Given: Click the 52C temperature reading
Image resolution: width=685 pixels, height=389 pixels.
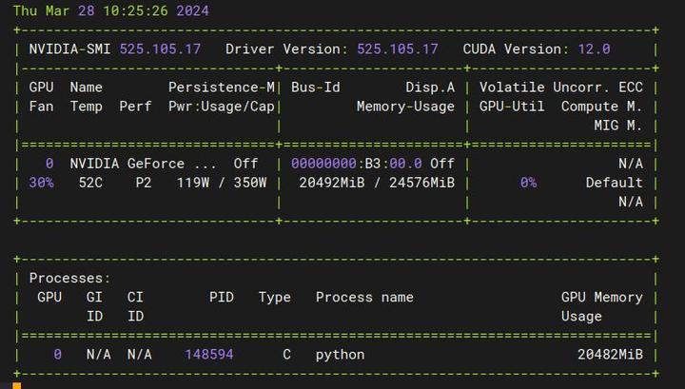Looking at the screenshot, I should pos(90,183).
